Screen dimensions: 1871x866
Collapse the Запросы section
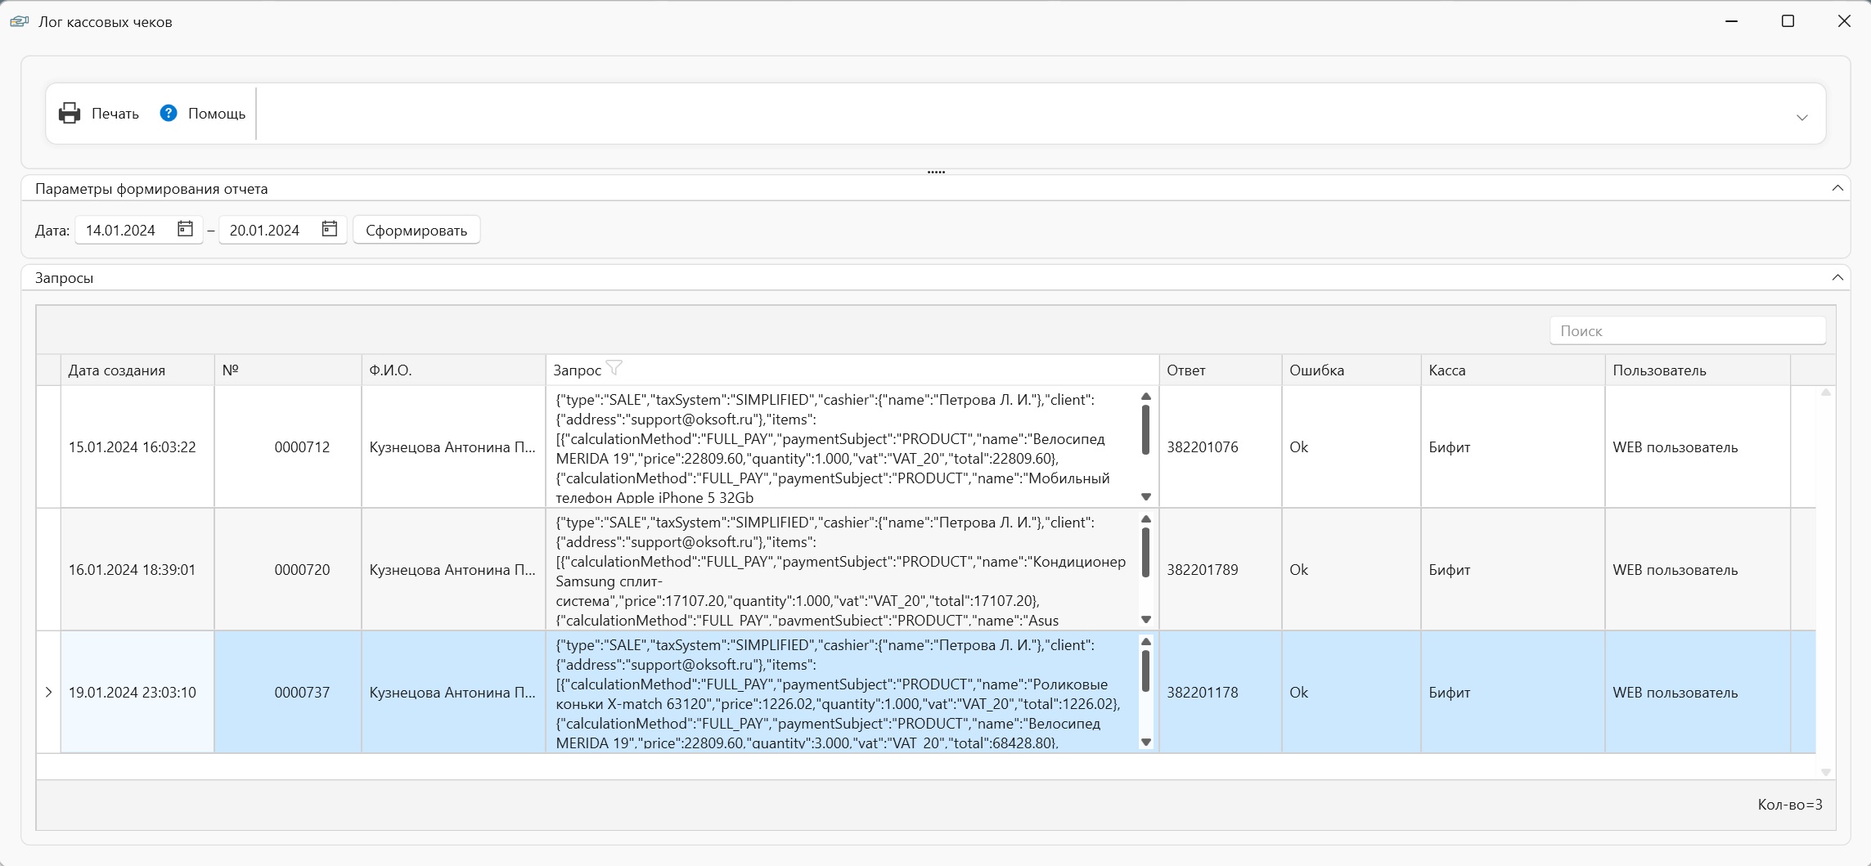(x=1837, y=277)
